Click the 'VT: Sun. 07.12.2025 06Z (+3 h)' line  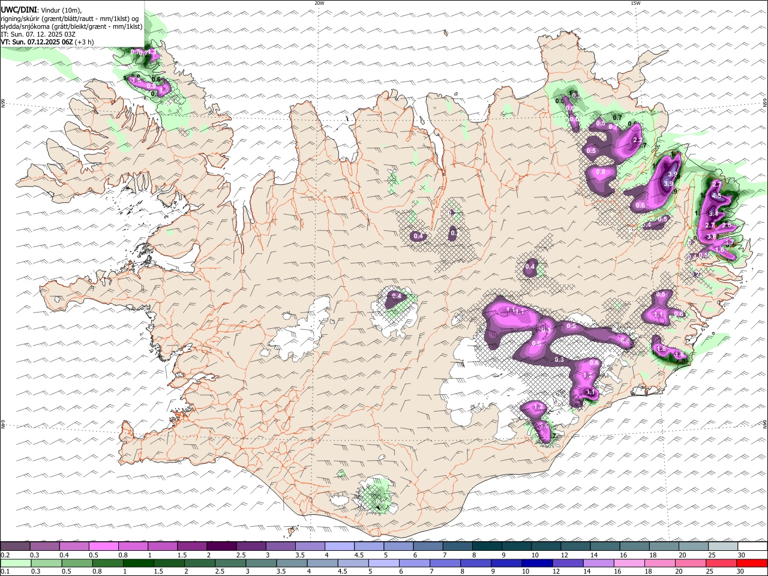(47, 42)
